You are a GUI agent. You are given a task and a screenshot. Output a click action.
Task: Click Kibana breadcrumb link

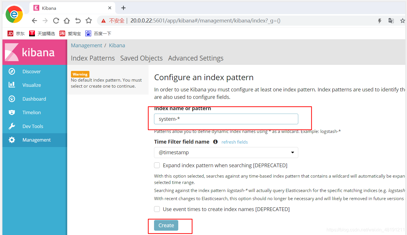tap(117, 45)
